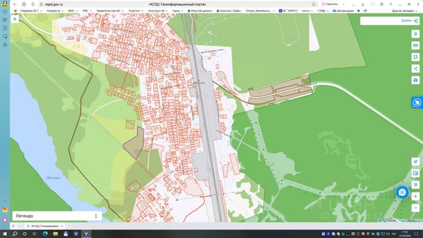The image size is (423, 238).
Task: Open the Windows Start menu
Action: click(5, 233)
